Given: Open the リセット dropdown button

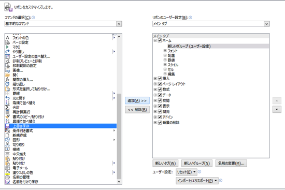Looking at the screenshot, I should tap(187, 172).
